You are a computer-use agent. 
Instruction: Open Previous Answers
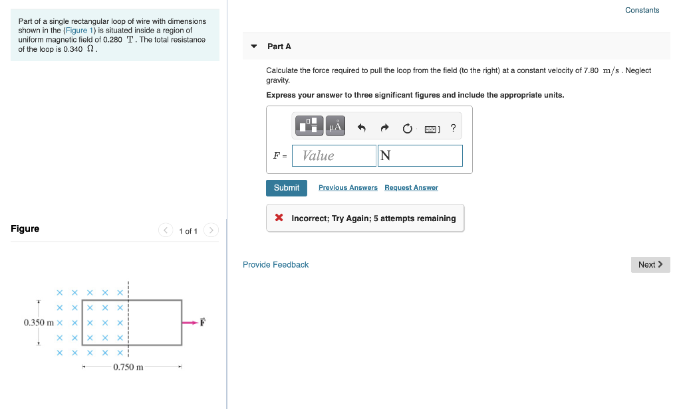pos(348,187)
